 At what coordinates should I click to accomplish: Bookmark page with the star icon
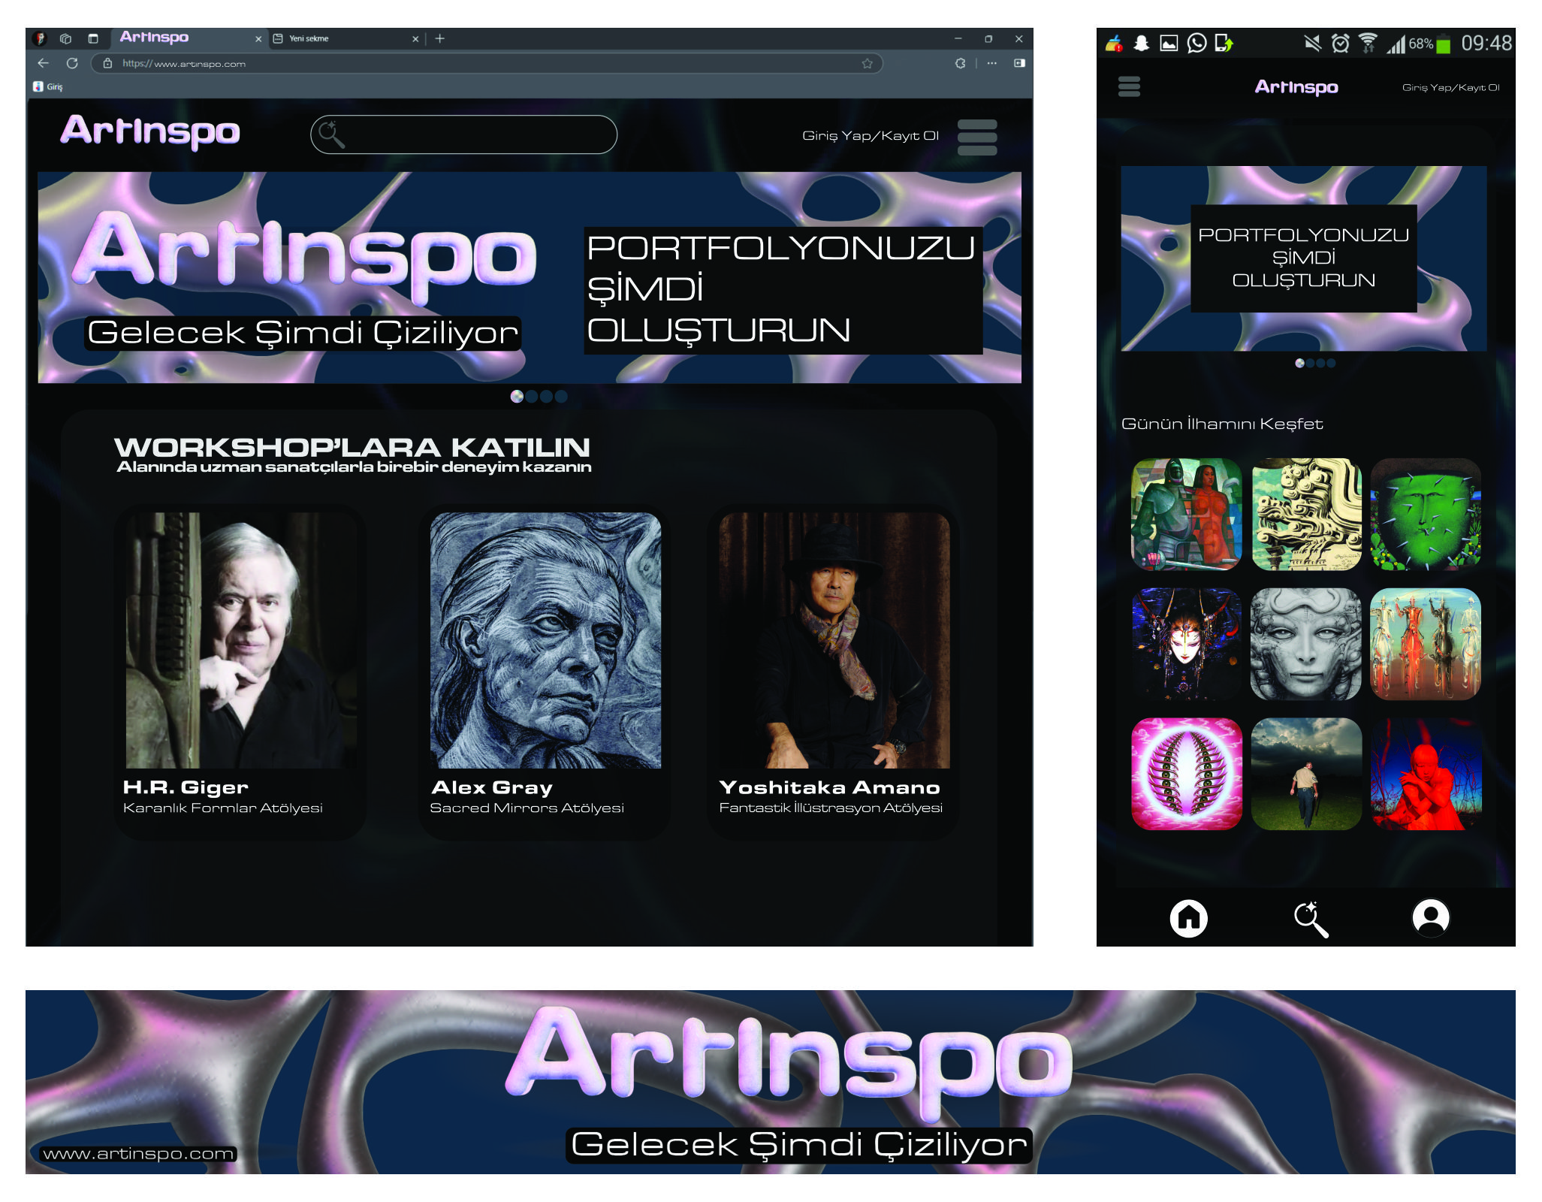[867, 64]
